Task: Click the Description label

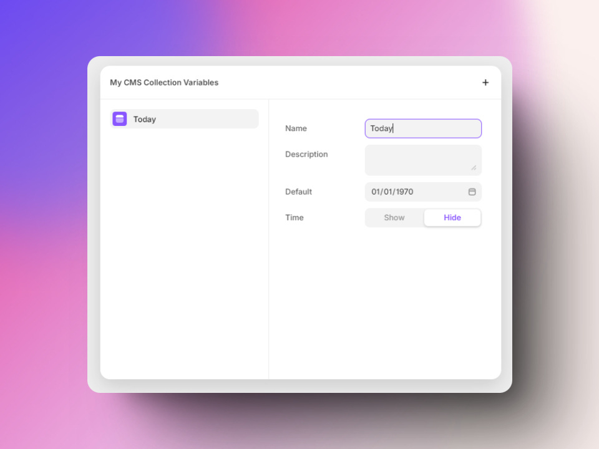Action: tap(306, 154)
